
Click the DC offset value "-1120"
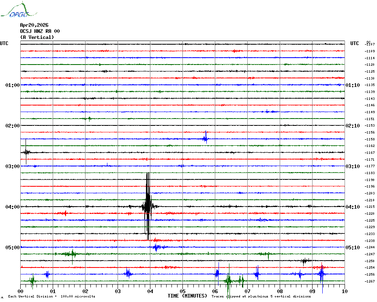point(370,65)
